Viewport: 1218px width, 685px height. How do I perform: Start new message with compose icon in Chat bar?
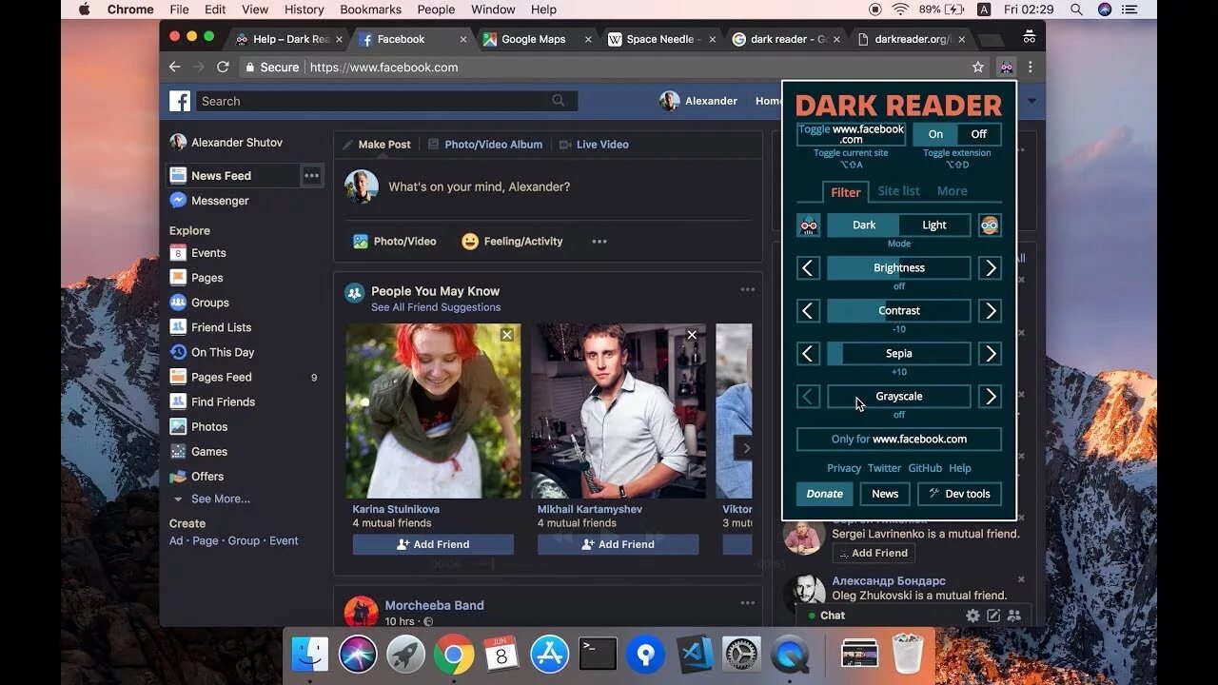click(993, 616)
